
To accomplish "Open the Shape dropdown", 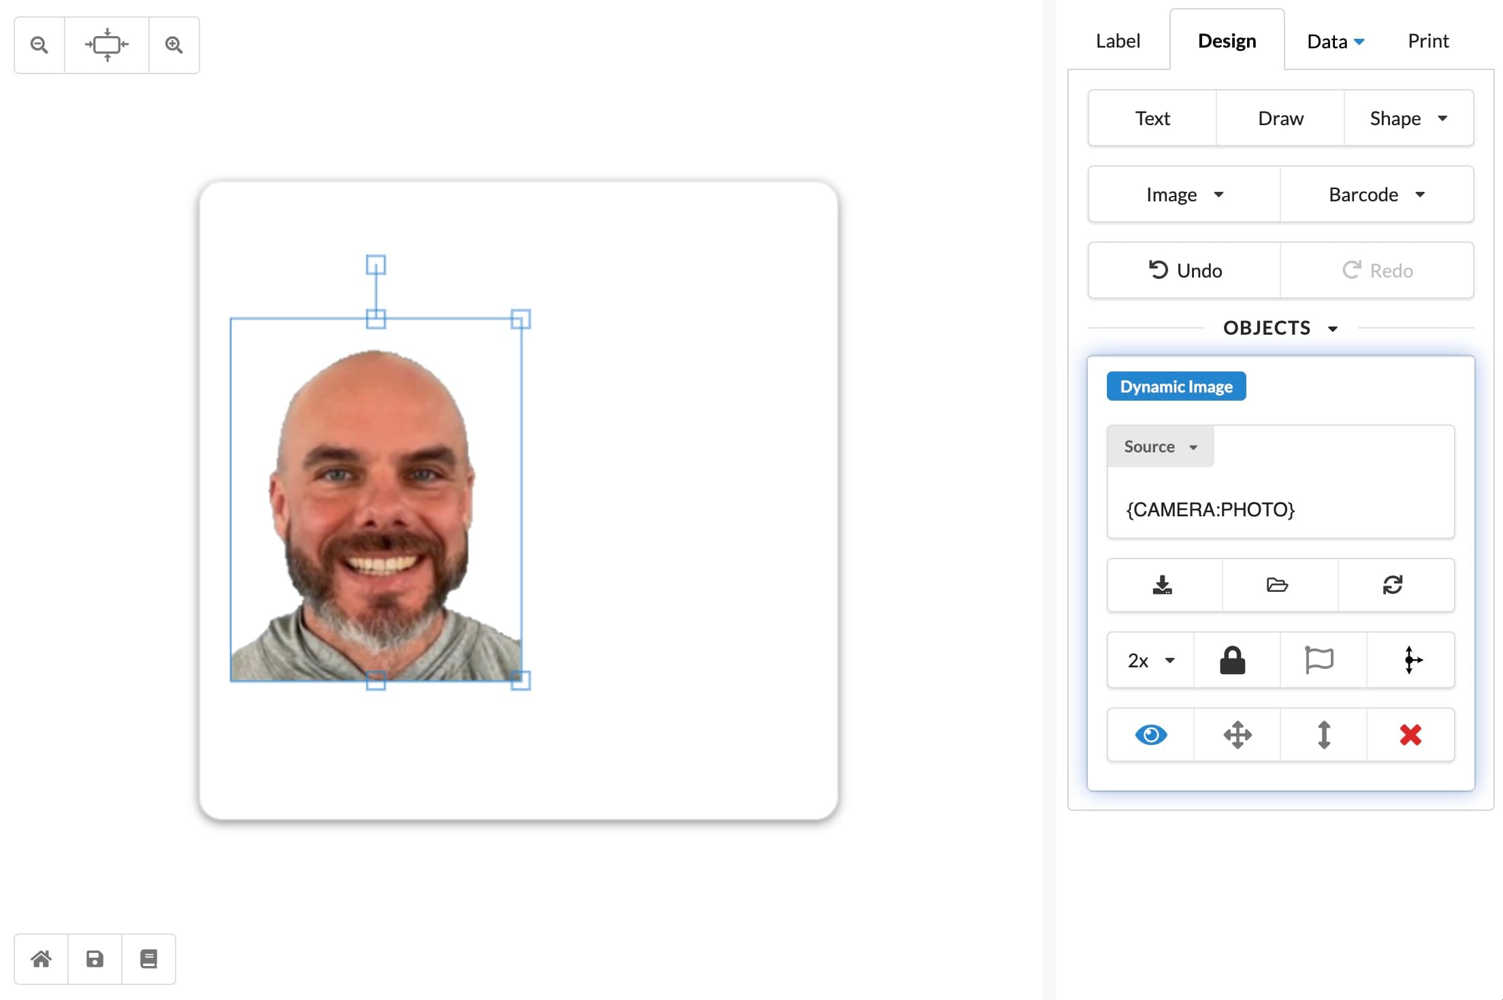I will (1408, 118).
